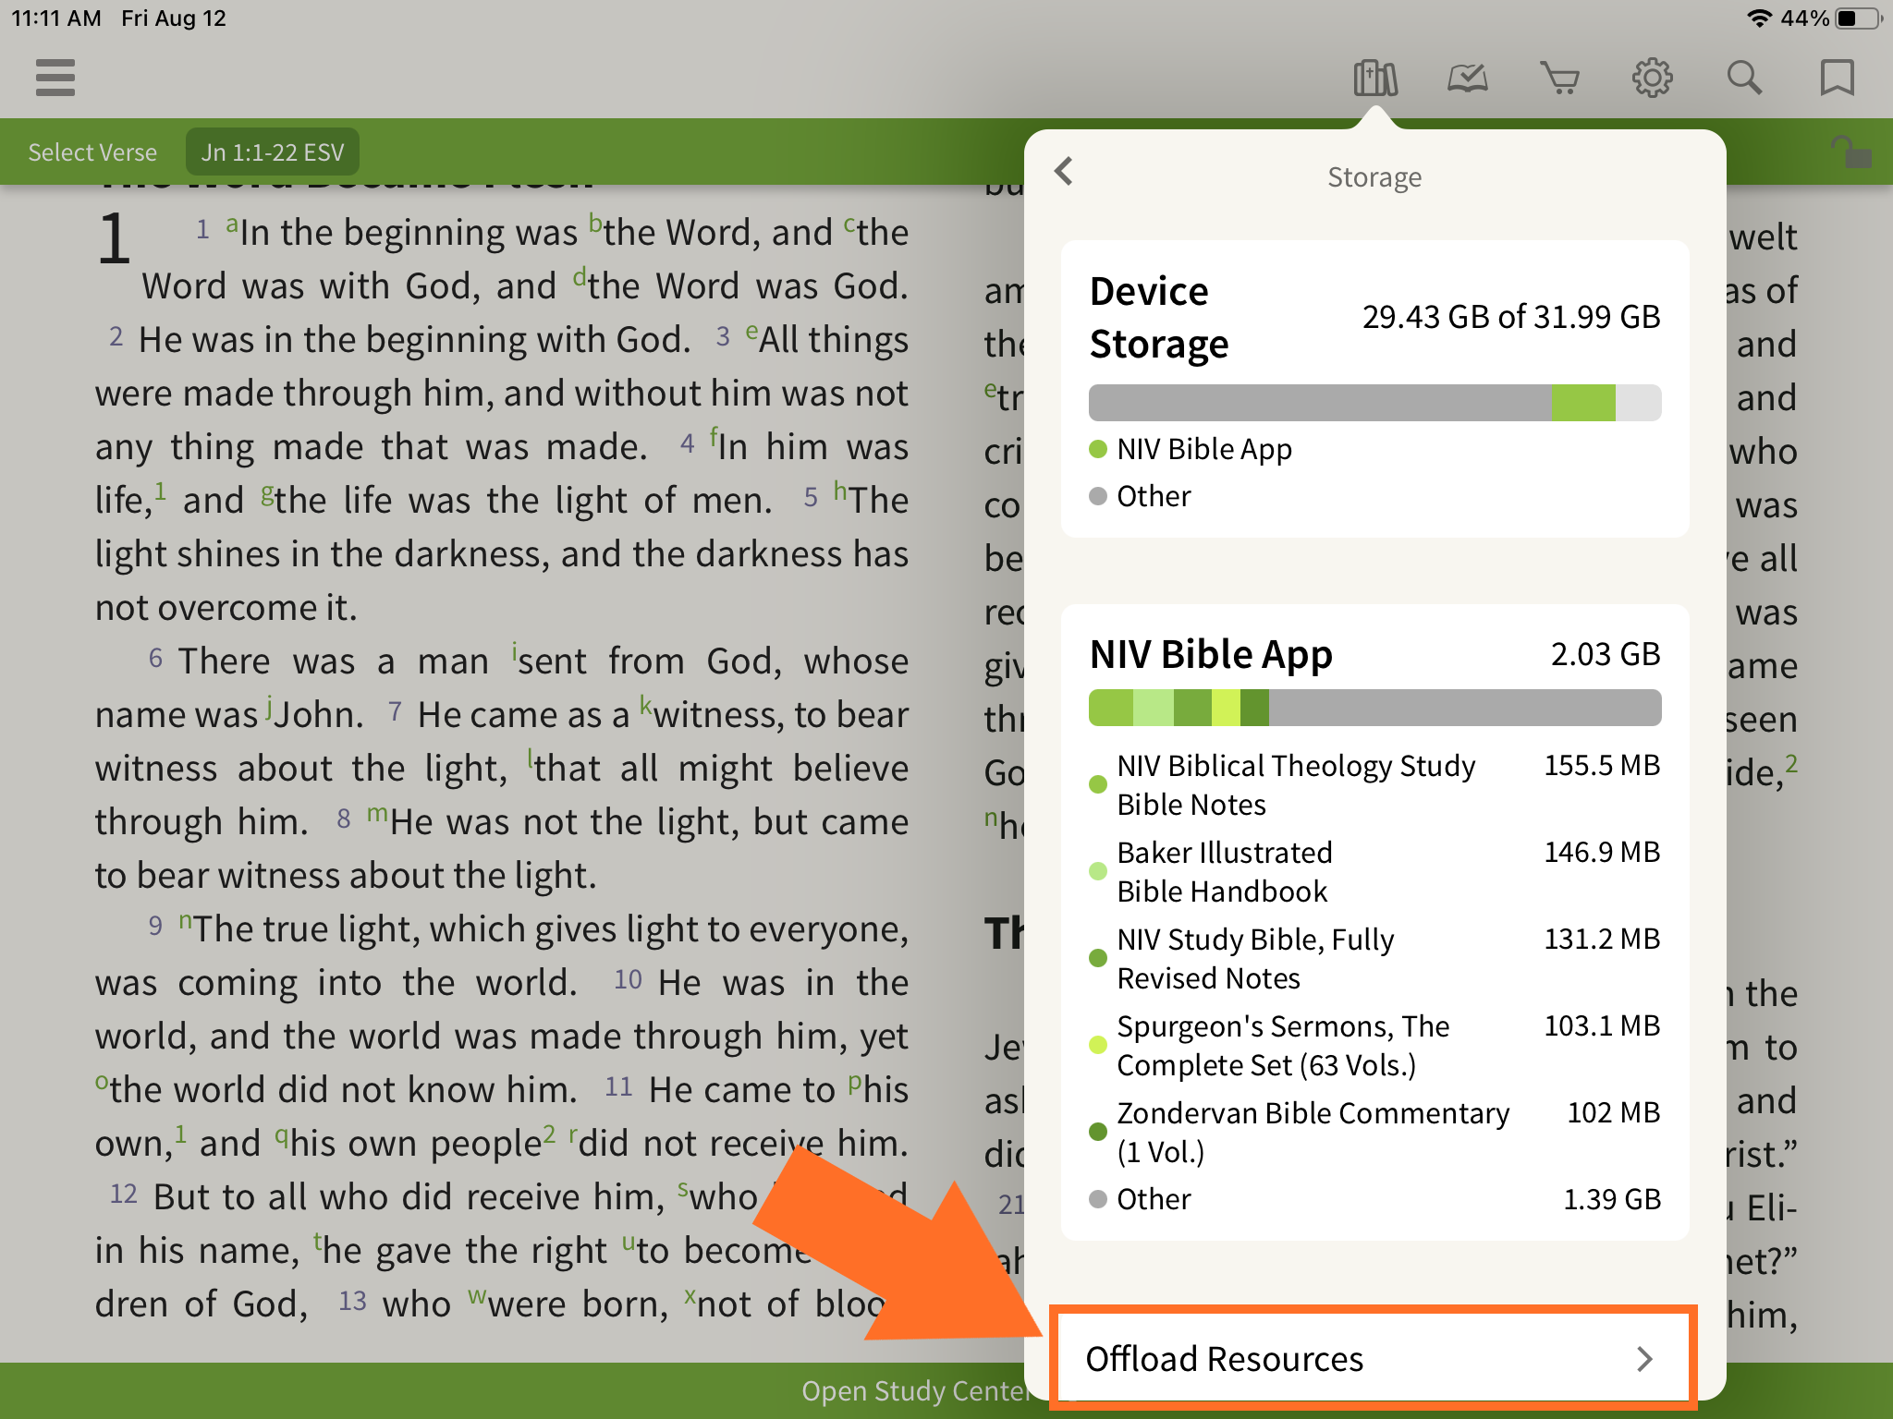
Task: Tap verse number 12
Action: point(123,1195)
